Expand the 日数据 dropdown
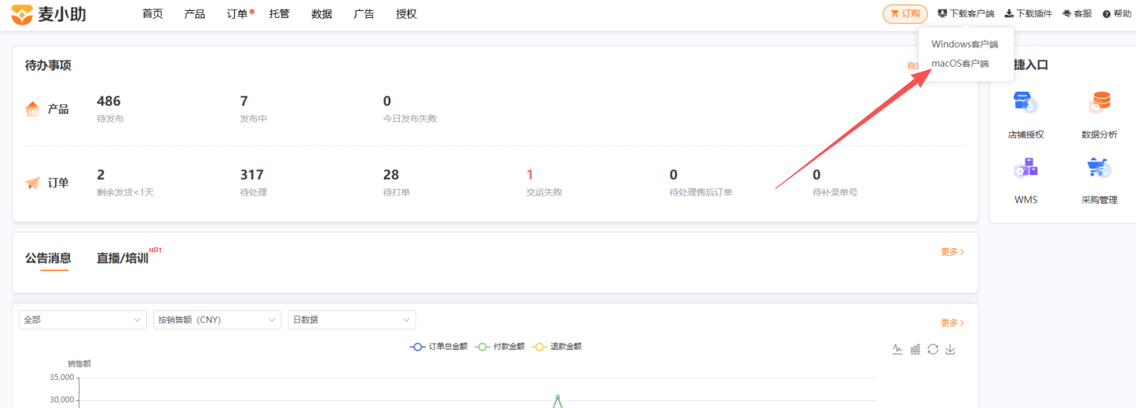Viewport: 1136px width, 408px height. pyautogui.click(x=351, y=319)
